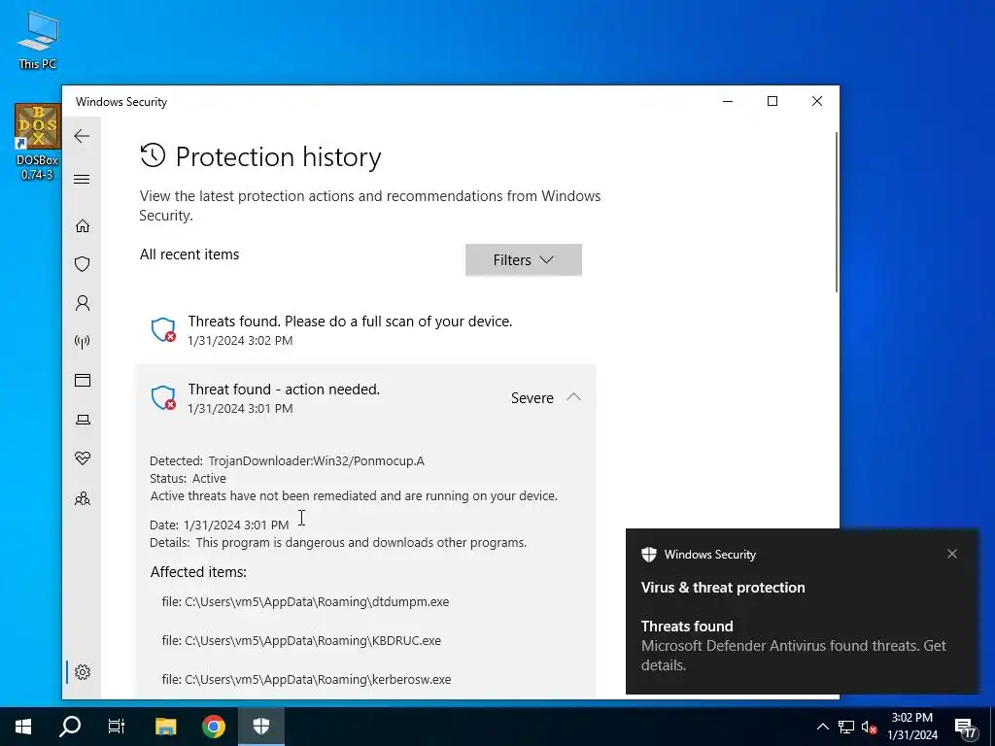995x746 pixels.
Task: Click the window vertical scrollbar
Action: (x=837, y=212)
